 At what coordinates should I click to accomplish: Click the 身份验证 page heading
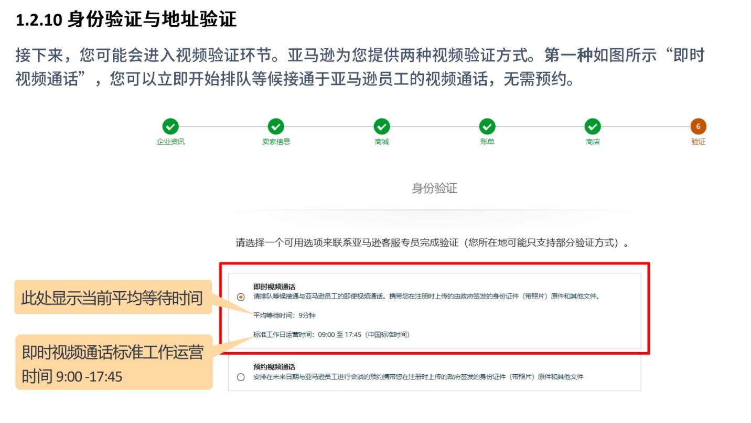[434, 189]
